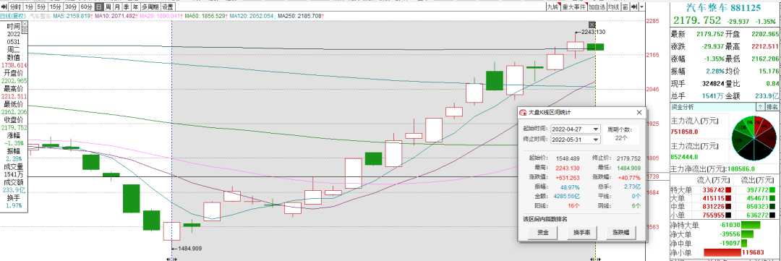Click the 九转 indicator button
Image resolution: width=781 pixels, height=261 pixels.
point(553,7)
